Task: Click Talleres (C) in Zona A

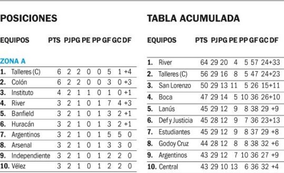Action: (x=26, y=72)
